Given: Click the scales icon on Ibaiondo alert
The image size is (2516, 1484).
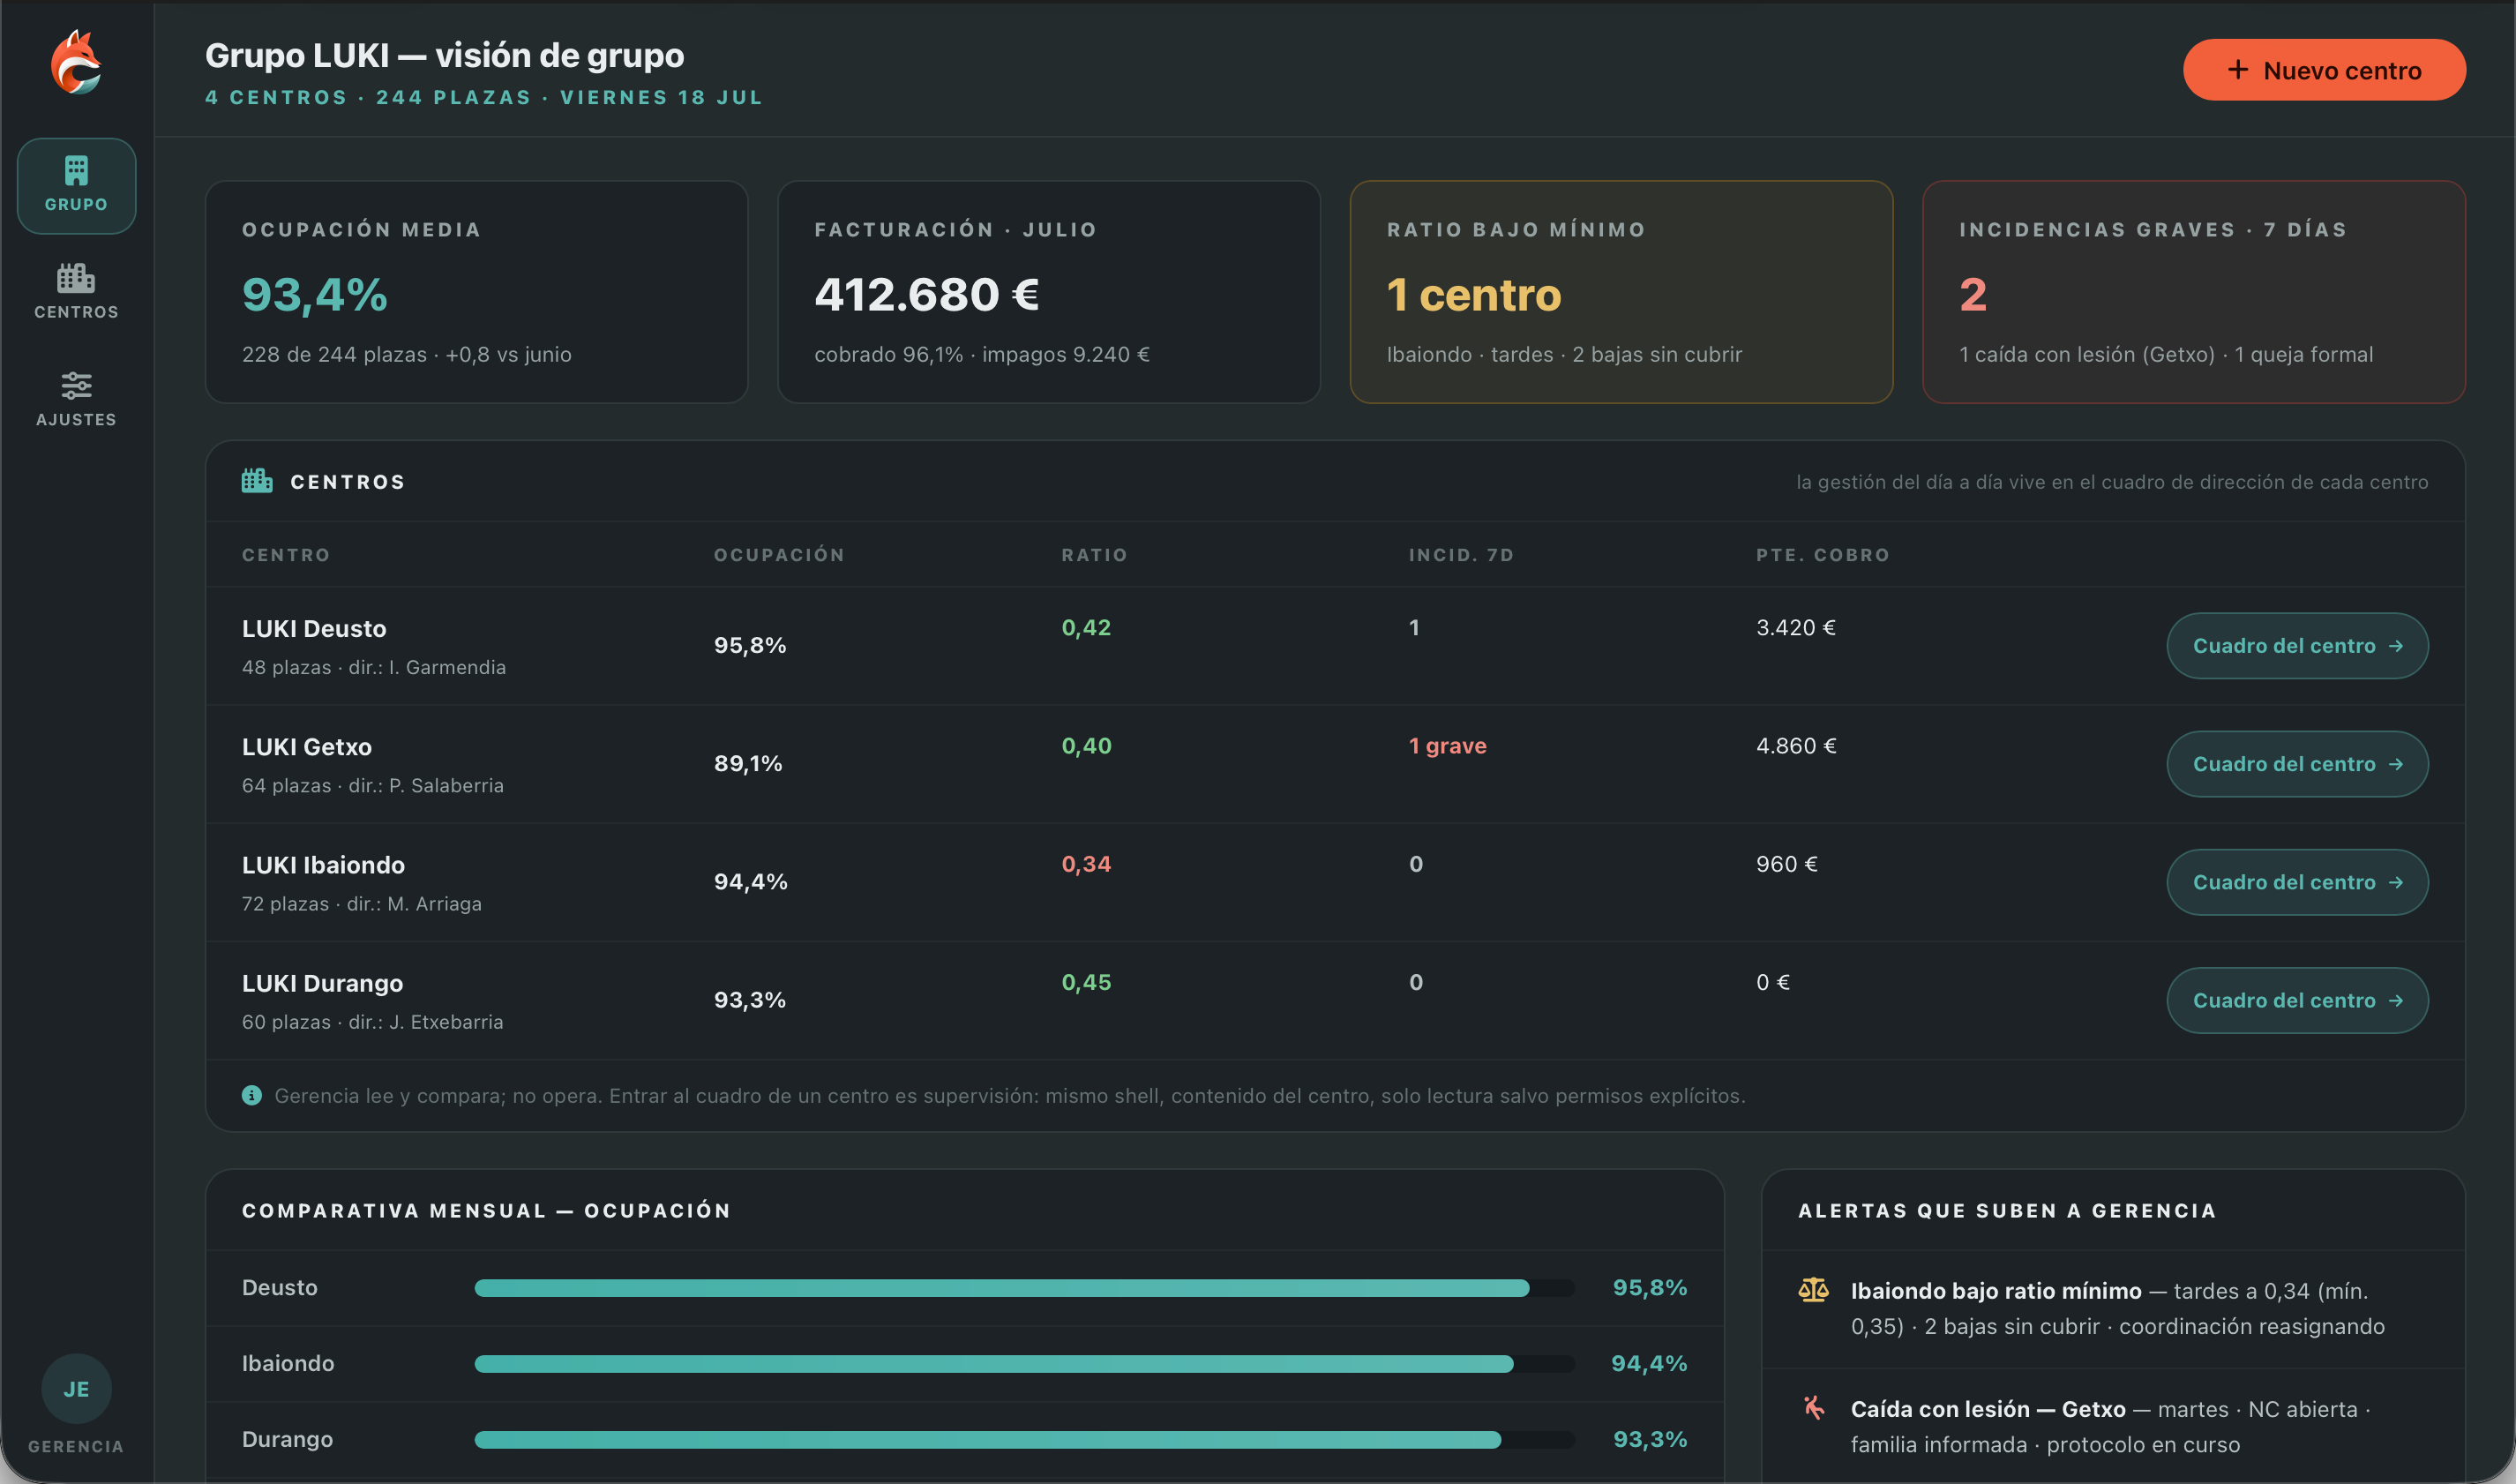Looking at the screenshot, I should tap(1813, 1290).
